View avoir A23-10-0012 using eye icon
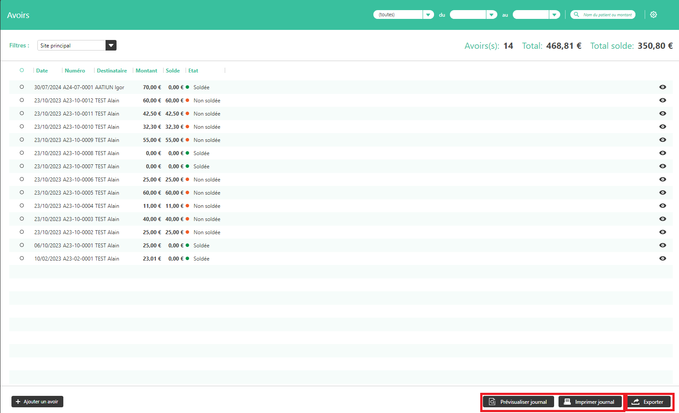 (662, 101)
